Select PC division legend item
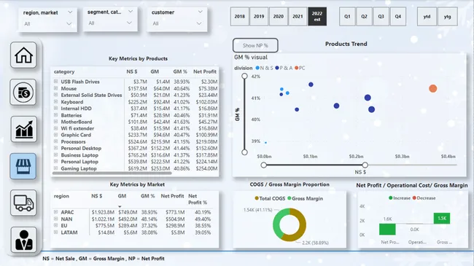 (300, 68)
